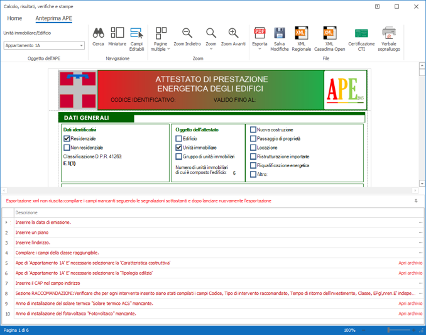
Task: Select the Anteprima APE tab
Action: (x=53, y=18)
